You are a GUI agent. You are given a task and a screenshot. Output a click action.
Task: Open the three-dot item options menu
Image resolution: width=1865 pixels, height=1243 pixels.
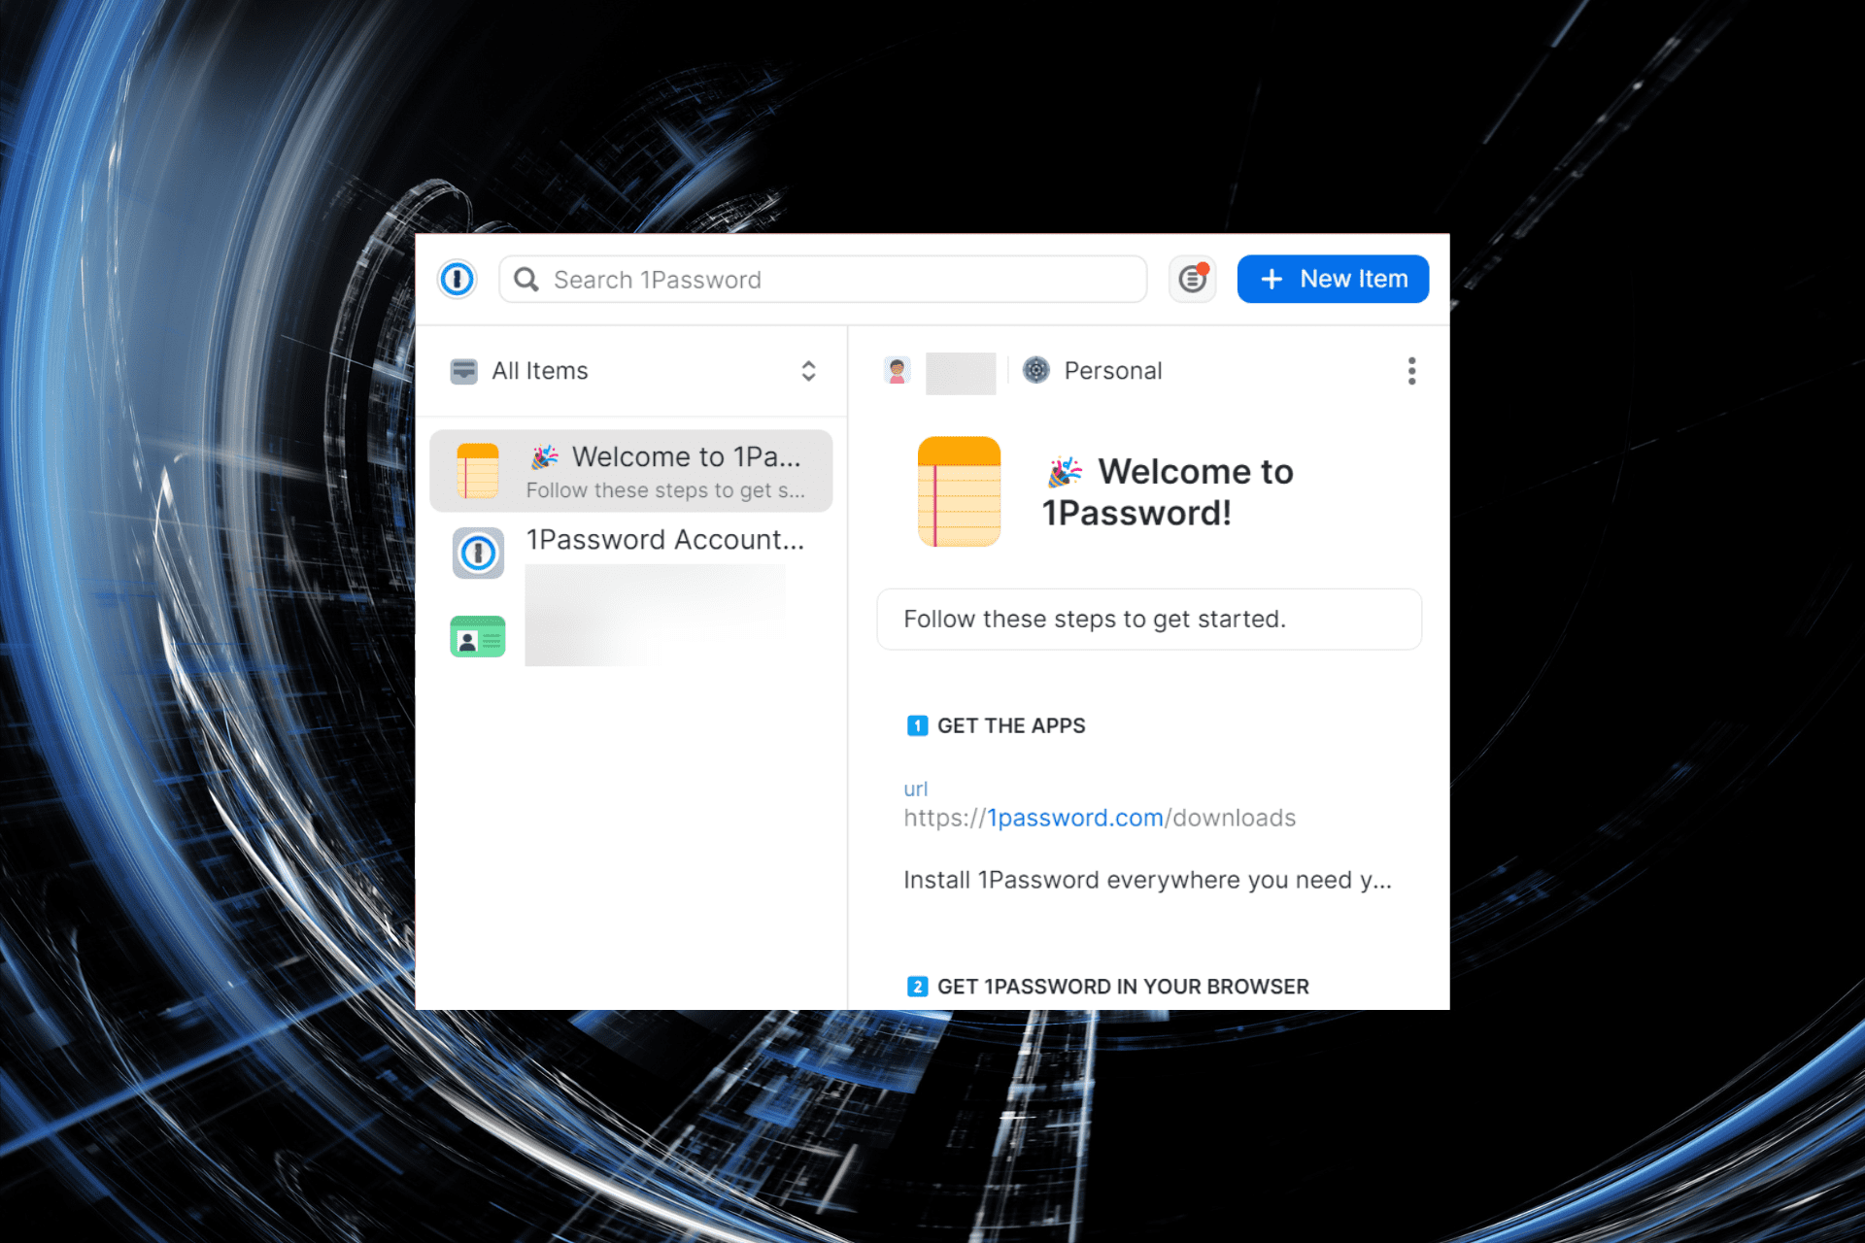[1411, 371]
